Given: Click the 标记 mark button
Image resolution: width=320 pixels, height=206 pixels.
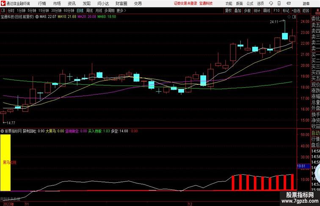Looking at the screenshot, I should (286, 11).
